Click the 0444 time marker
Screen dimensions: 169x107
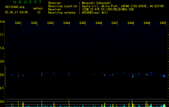67,23
